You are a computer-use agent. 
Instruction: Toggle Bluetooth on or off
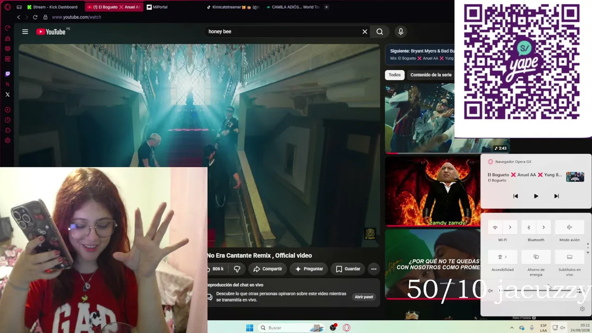[529, 227]
